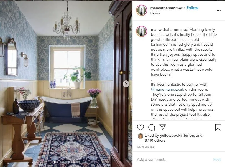Click the manwithahammer username in caption
This screenshot has height=167, width=225.
[167, 29]
